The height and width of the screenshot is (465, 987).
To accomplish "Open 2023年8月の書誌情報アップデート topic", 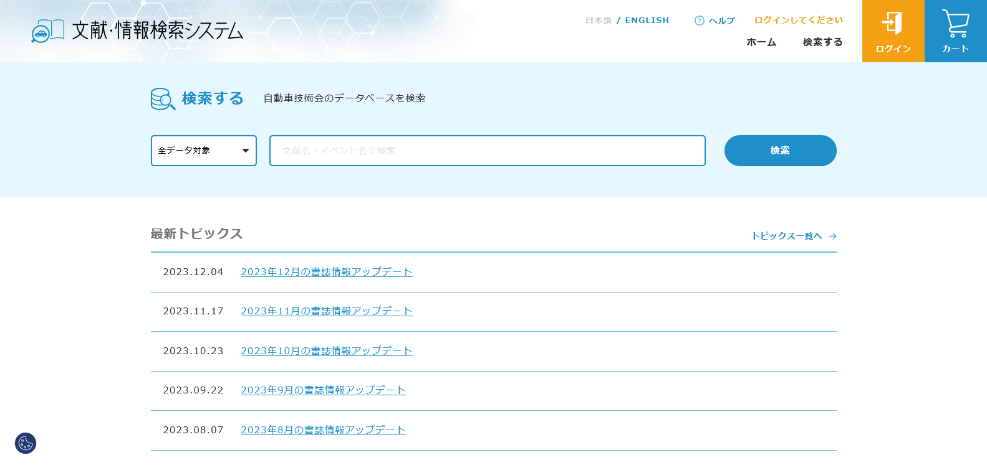I will coord(323,430).
